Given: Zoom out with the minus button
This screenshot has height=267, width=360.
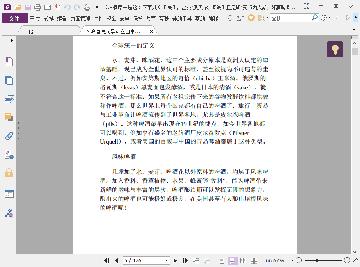Looking at the screenshot, I should coord(298,260).
